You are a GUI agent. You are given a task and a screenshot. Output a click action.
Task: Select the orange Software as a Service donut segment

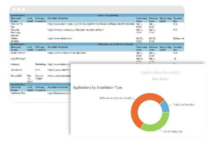click(136, 106)
